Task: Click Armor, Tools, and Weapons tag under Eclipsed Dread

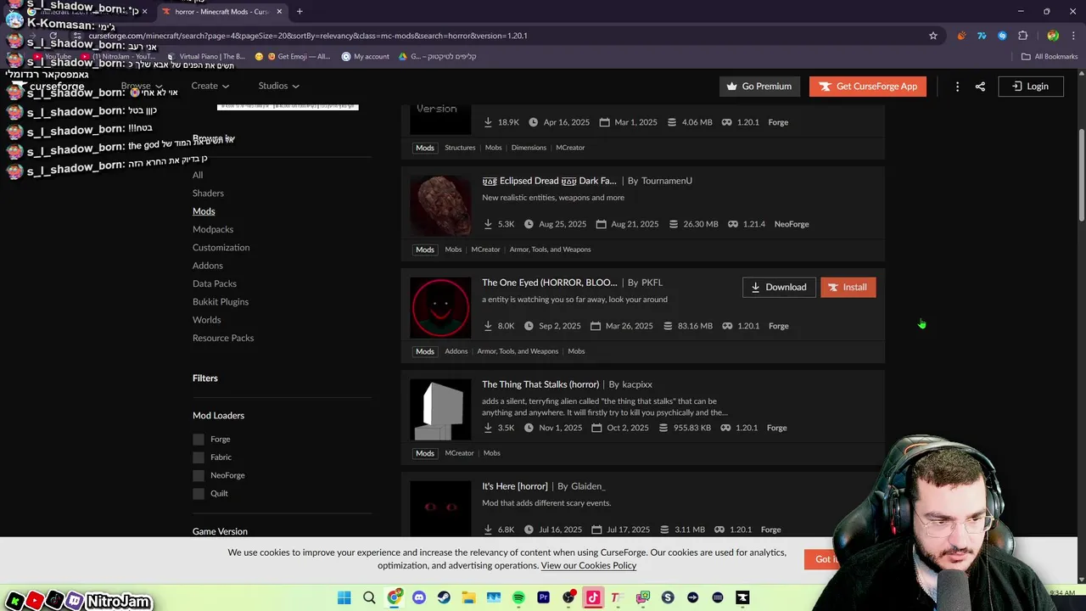Action: [550, 249]
